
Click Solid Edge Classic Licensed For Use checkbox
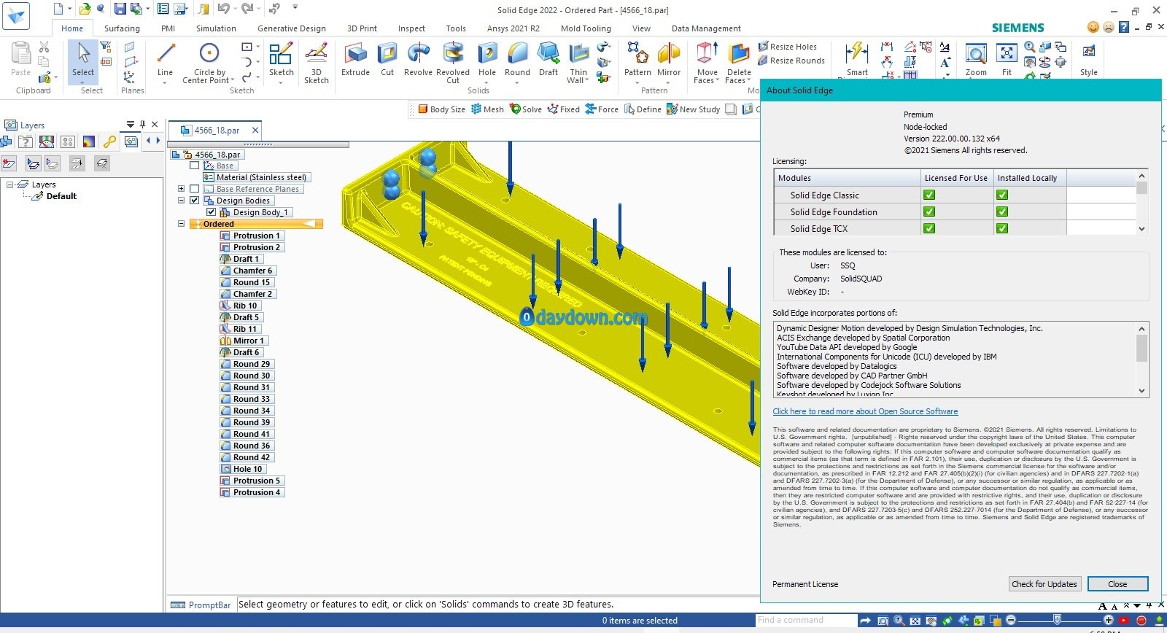[929, 195]
